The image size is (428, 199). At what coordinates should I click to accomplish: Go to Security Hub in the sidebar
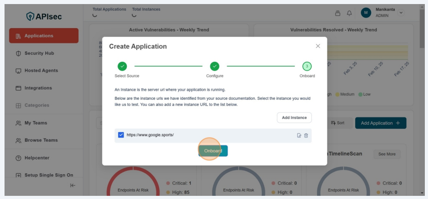39,53
